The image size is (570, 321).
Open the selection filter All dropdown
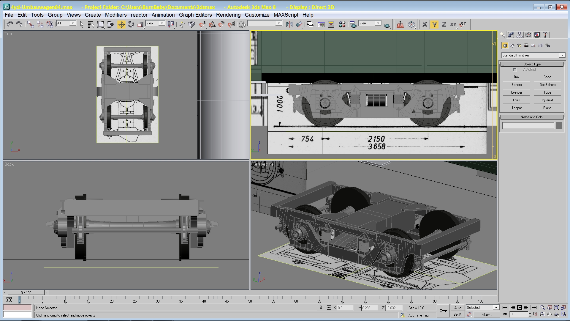72,23
